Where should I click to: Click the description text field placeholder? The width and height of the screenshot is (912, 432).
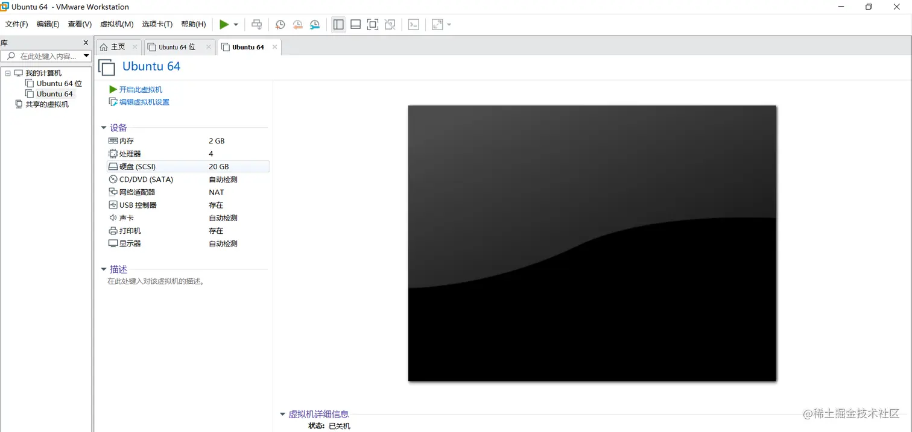tap(156, 281)
